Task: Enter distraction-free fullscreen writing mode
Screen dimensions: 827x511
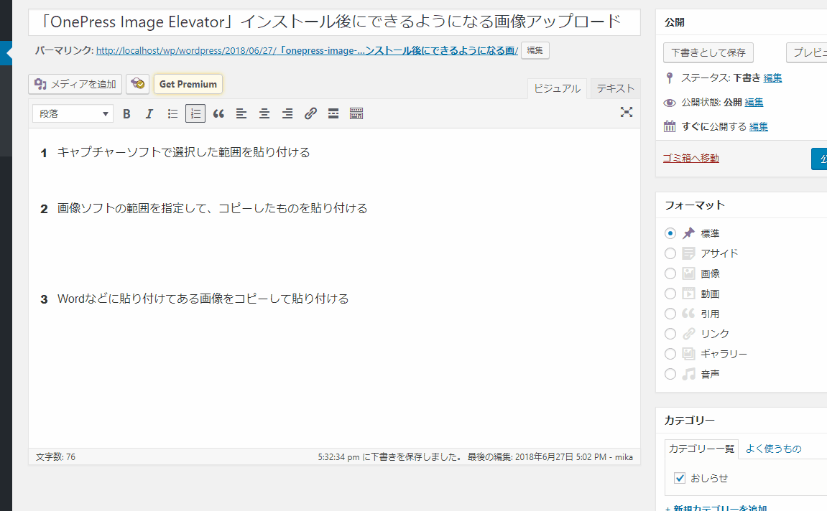Action: coord(627,112)
